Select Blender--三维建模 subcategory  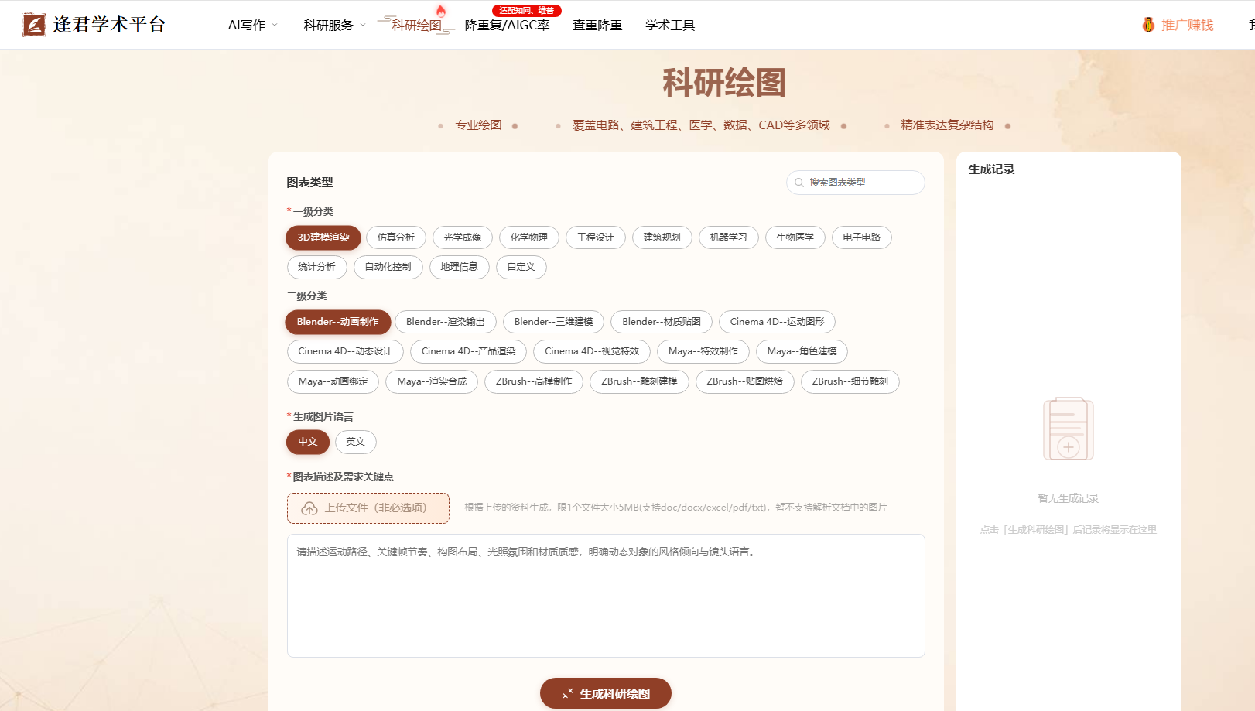coord(554,322)
